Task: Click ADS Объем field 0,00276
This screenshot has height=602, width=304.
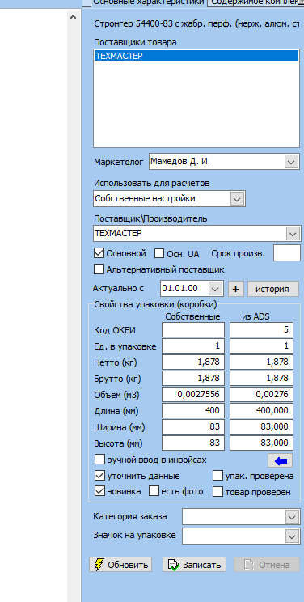Action: [x=261, y=394]
